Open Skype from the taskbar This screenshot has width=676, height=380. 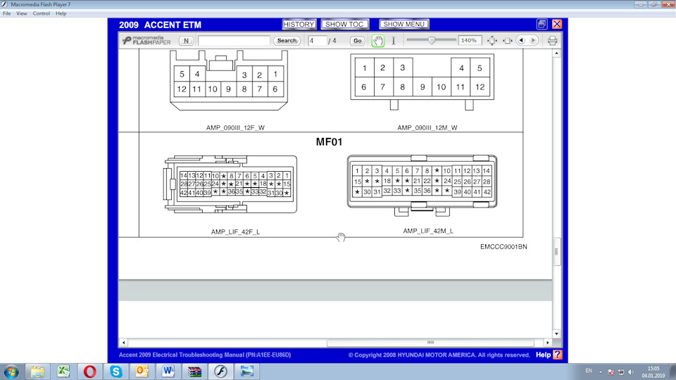[116, 372]
